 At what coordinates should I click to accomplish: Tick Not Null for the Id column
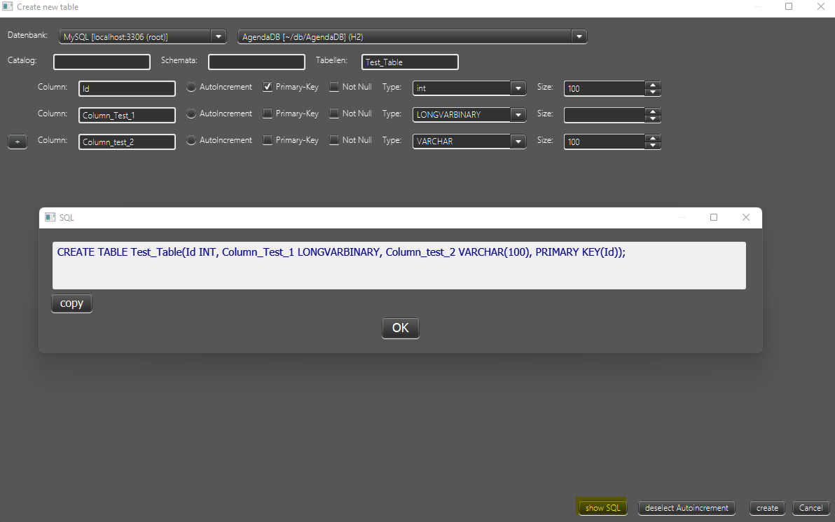click(334, 87)
